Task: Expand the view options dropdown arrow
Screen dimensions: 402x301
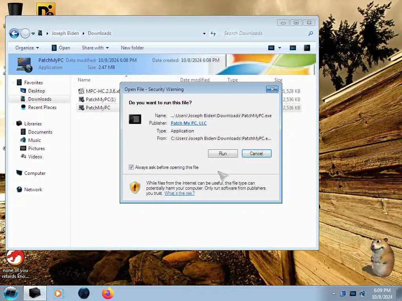Action: coord(280,48)
